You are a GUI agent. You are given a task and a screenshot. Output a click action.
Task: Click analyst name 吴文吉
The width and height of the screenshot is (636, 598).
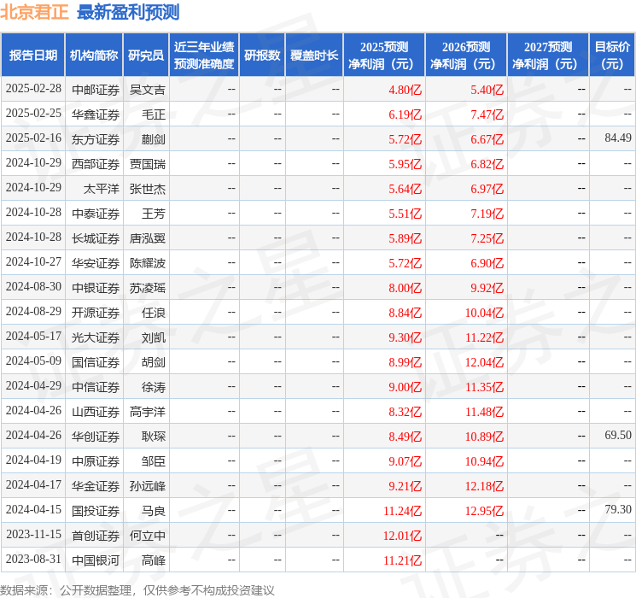[x=147, y=90]
